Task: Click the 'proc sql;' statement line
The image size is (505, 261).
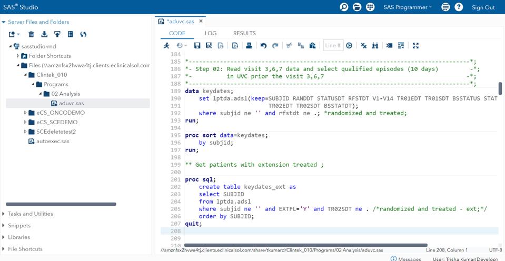Action: pyautogui.click(x=200, y=179)
